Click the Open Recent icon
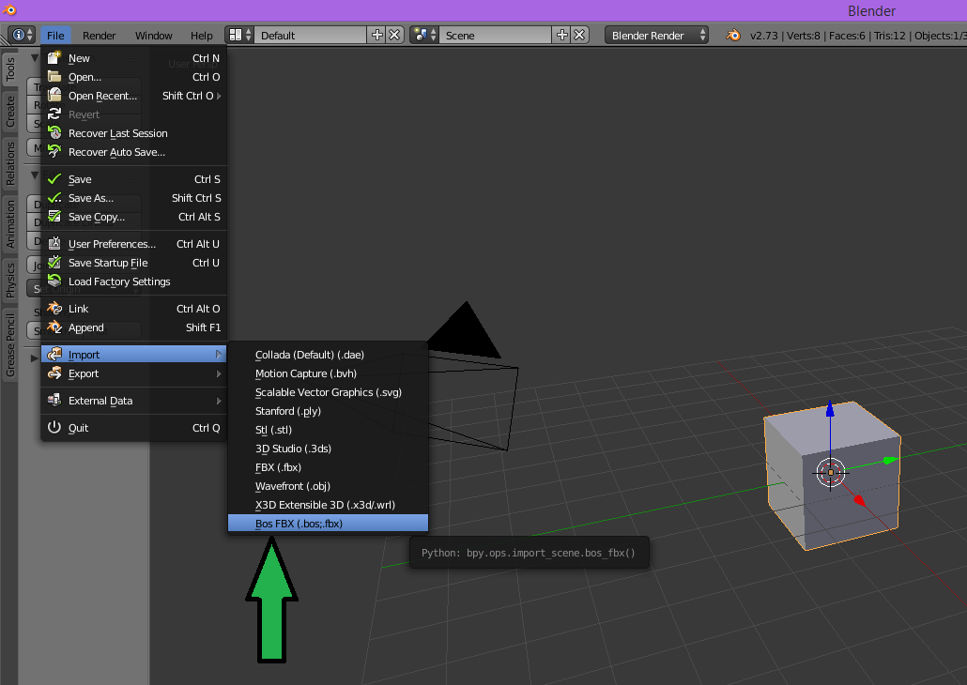Screen dimensions: 967x685 54,95
